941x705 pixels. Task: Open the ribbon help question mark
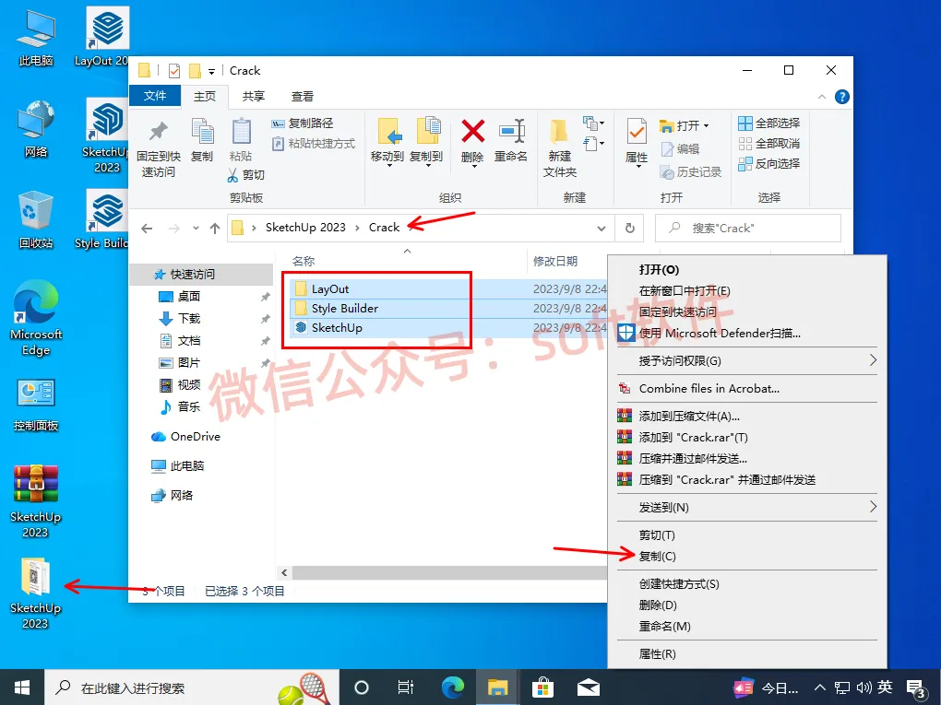842,97
